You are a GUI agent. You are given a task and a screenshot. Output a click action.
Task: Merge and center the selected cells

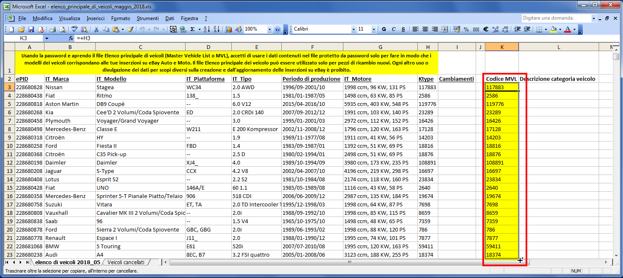coord(445,29)
